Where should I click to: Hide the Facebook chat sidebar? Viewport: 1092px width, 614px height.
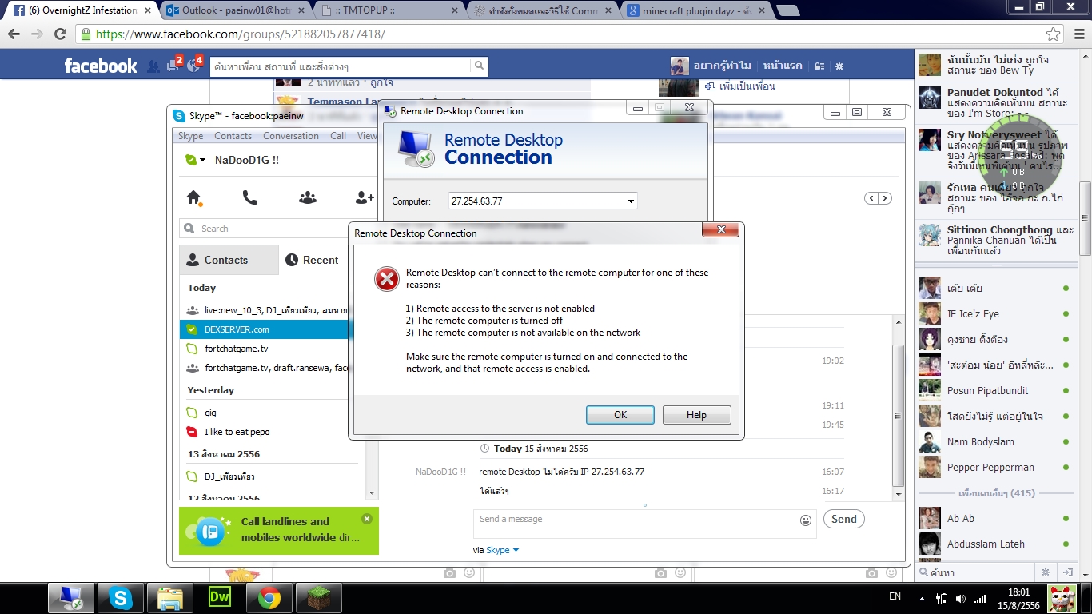pyautogui.click(x=1067, y=572)
